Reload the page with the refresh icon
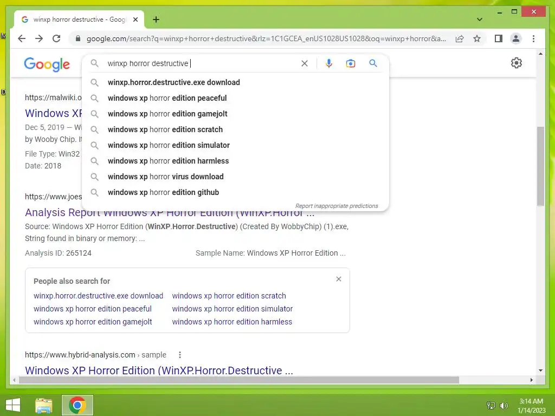555x416 pixels. tap(56, 38)
